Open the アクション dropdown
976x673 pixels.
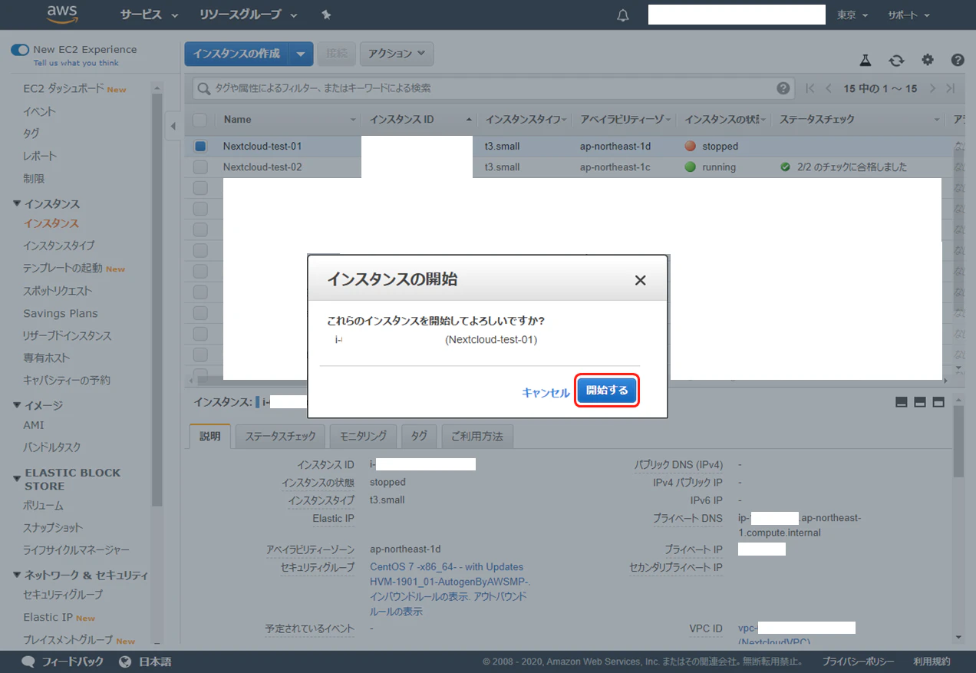pos(397,54)
